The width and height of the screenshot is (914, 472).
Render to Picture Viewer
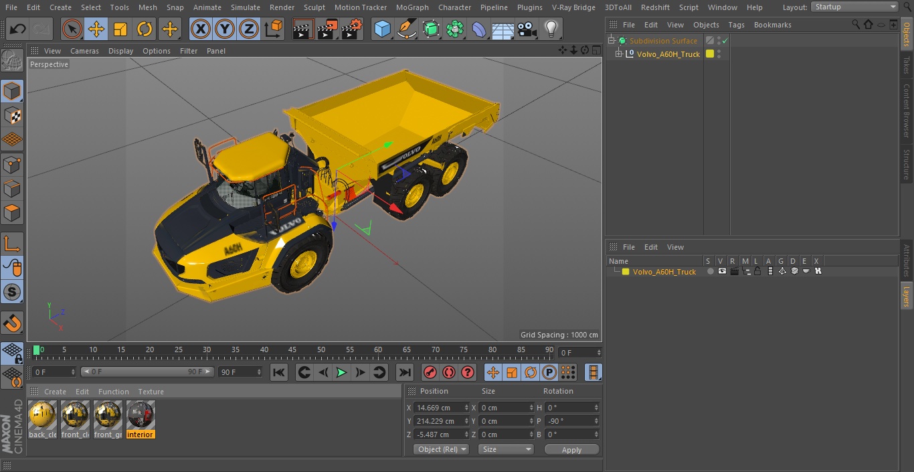point(327,29)
